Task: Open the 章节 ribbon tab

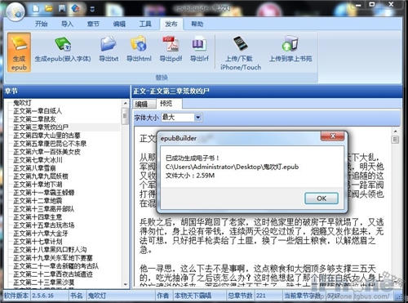Action: tap(93, 24)
